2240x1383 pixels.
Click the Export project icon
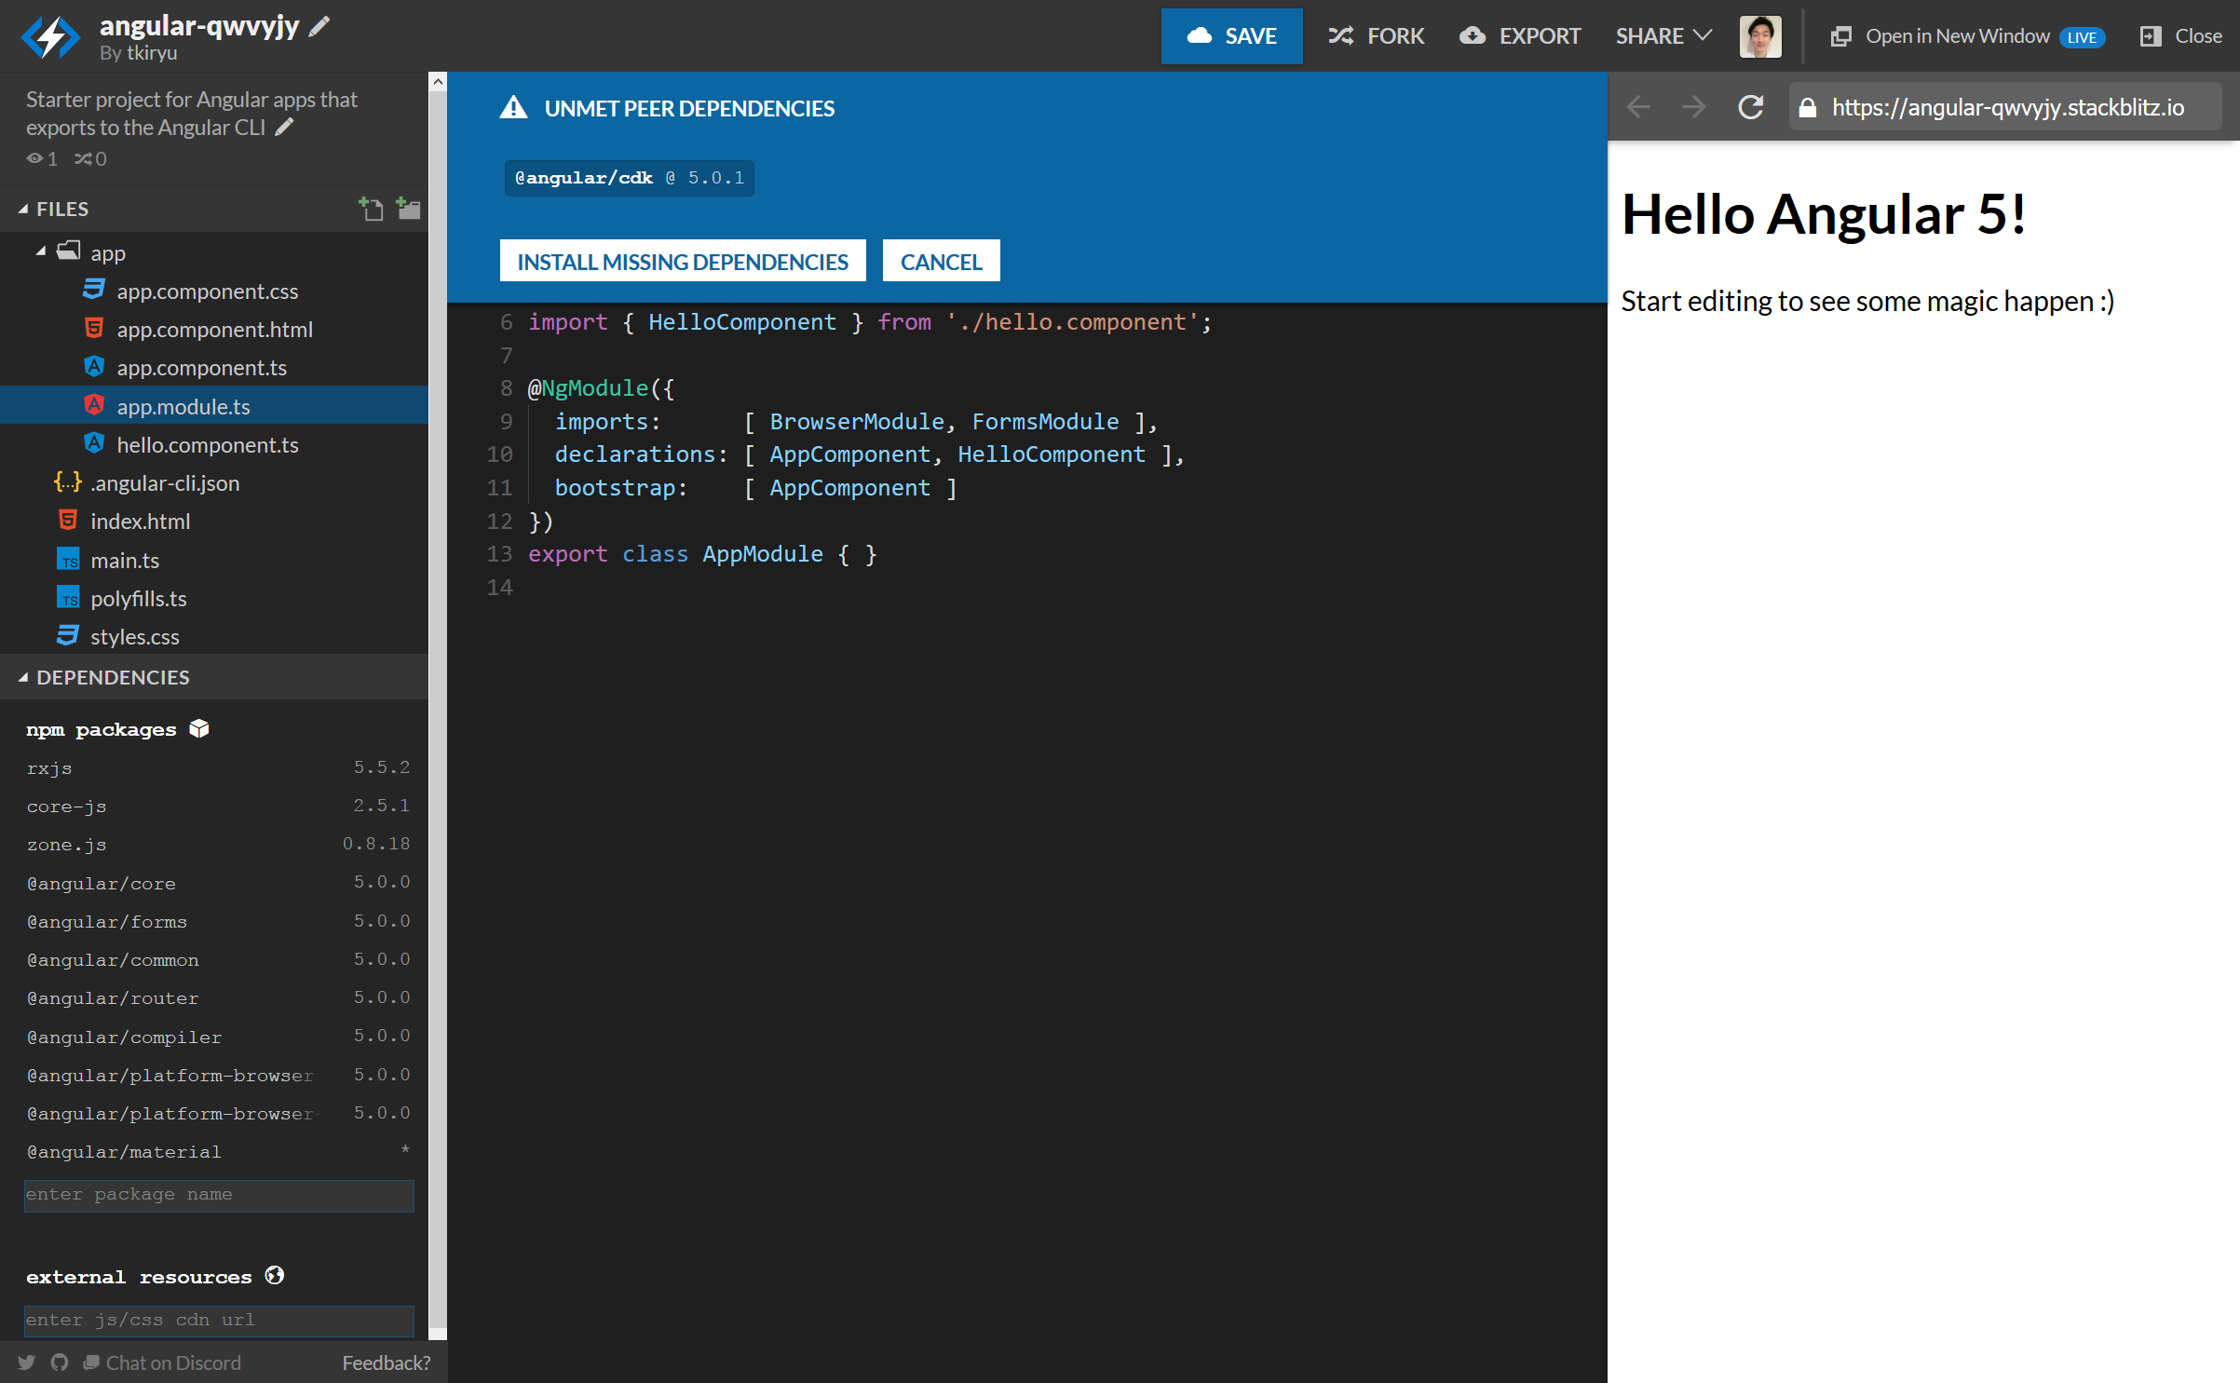1519,36
